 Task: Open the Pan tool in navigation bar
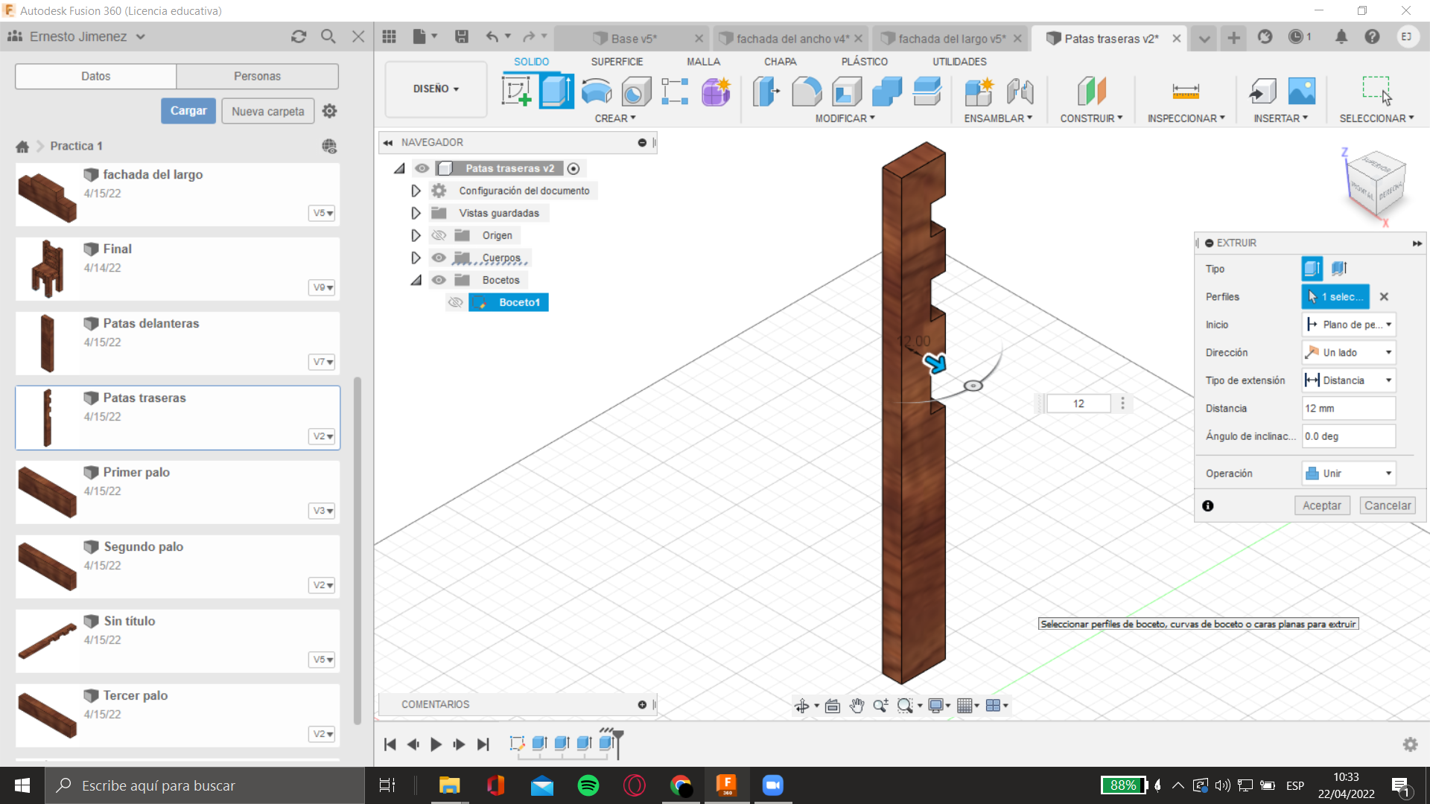tap(857, 706)
